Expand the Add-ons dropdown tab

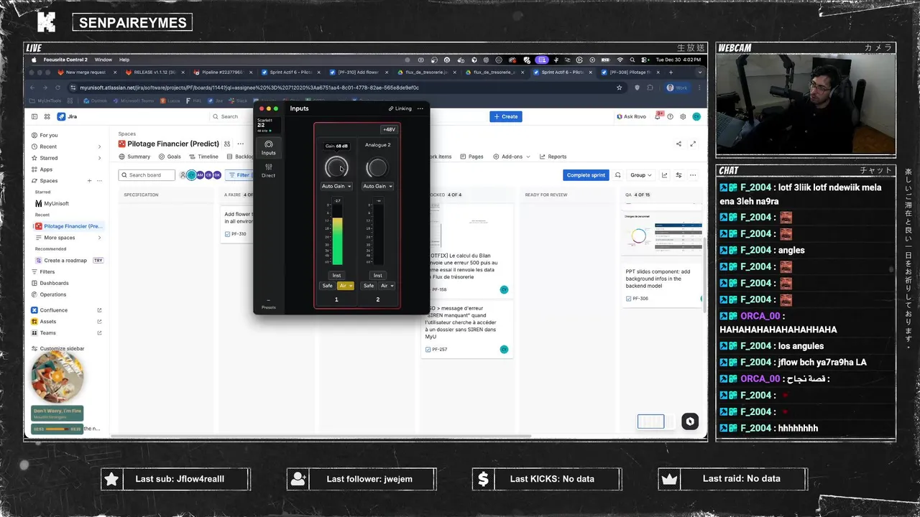tap(512, 157)
